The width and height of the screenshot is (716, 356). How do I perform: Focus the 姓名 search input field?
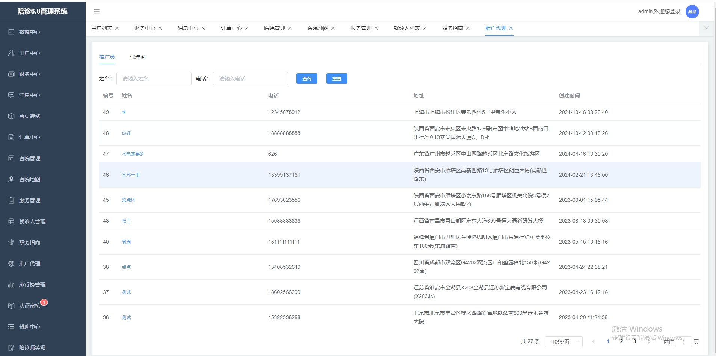(154, 79)
